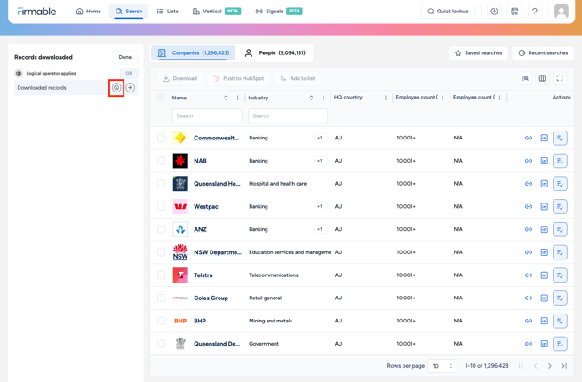Click the add-to-list action for Queensland Health

560,184
